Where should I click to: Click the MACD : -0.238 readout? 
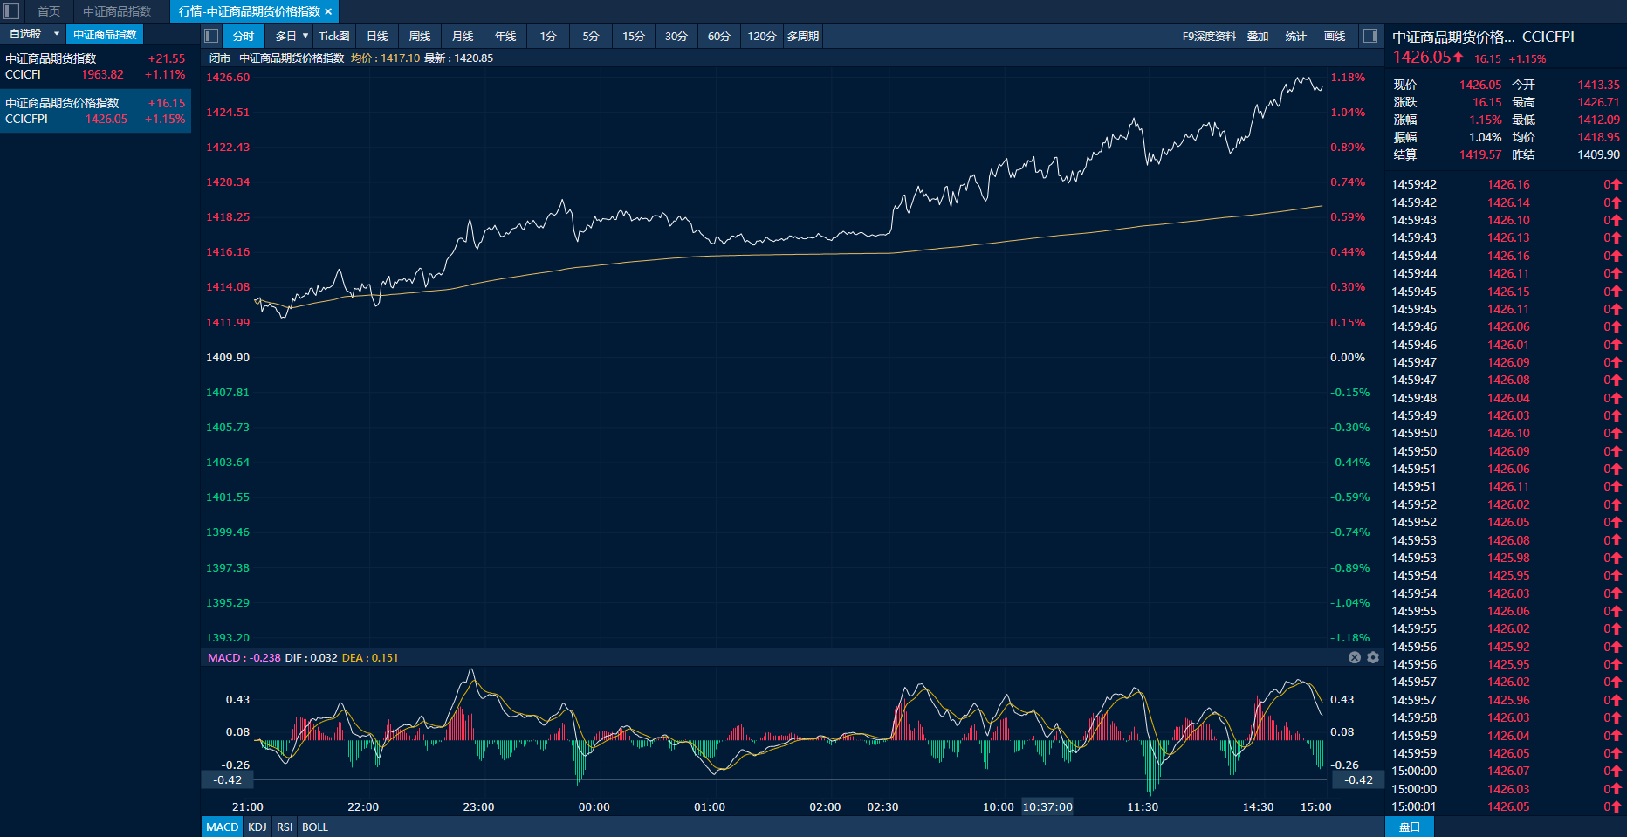[x=244, y=658]
